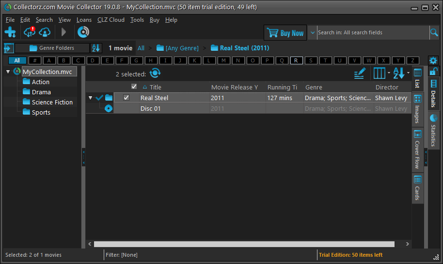Open the Loans menu
Viewport: 443px width, 264px height.
point(84,20)
